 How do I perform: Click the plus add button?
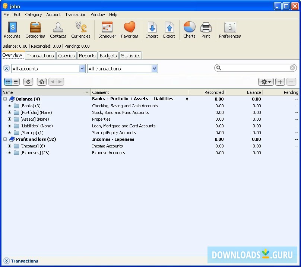click(280, 82)
